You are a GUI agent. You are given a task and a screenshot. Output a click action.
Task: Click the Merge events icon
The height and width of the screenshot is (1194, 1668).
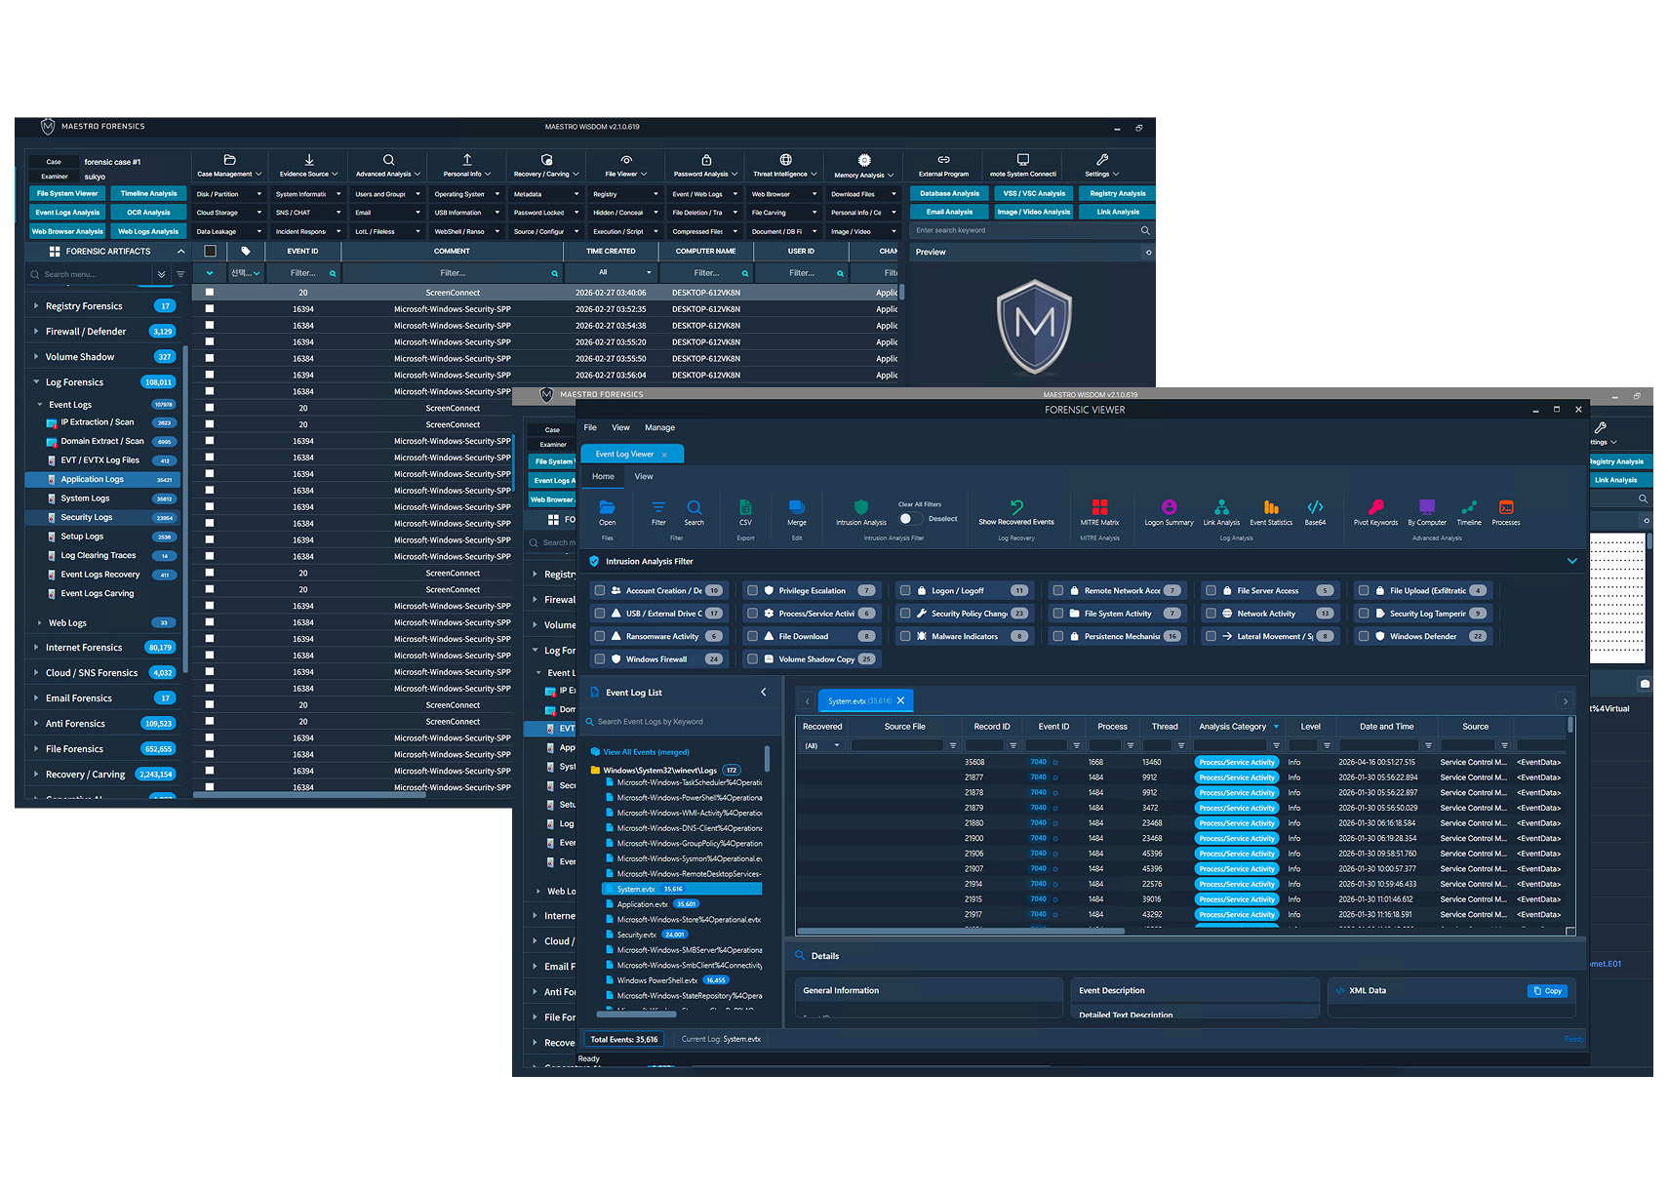point(797,507)
